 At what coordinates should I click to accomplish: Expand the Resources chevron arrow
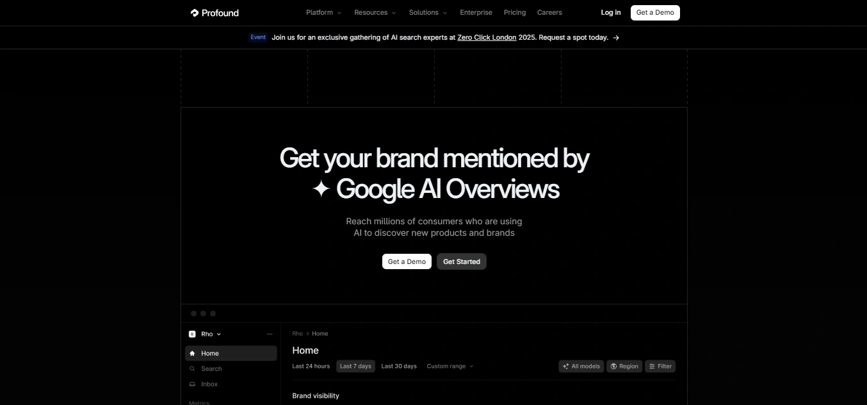click(x=394, y=13)
